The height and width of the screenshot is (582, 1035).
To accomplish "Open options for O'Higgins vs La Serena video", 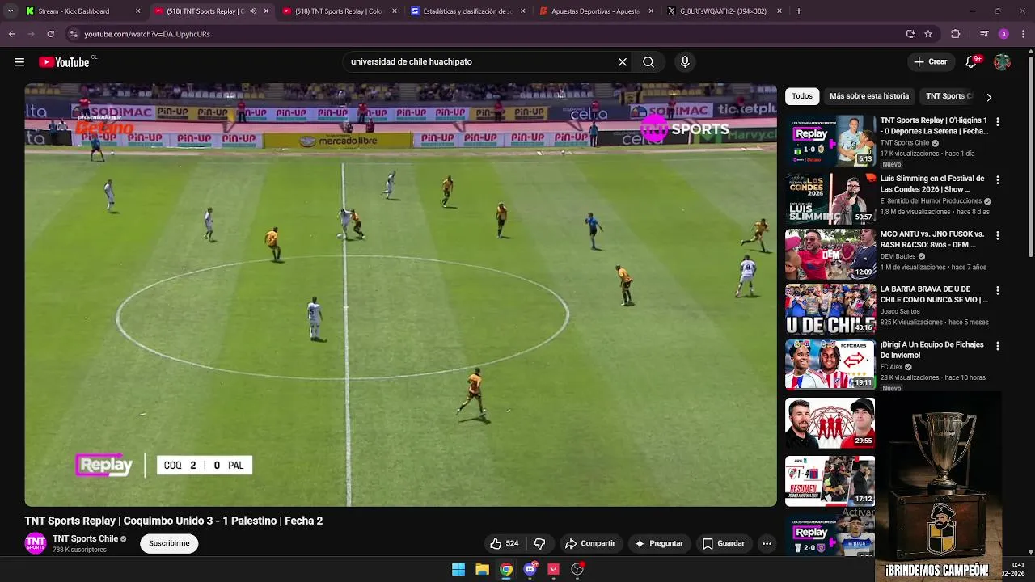I will coord(997,122).
